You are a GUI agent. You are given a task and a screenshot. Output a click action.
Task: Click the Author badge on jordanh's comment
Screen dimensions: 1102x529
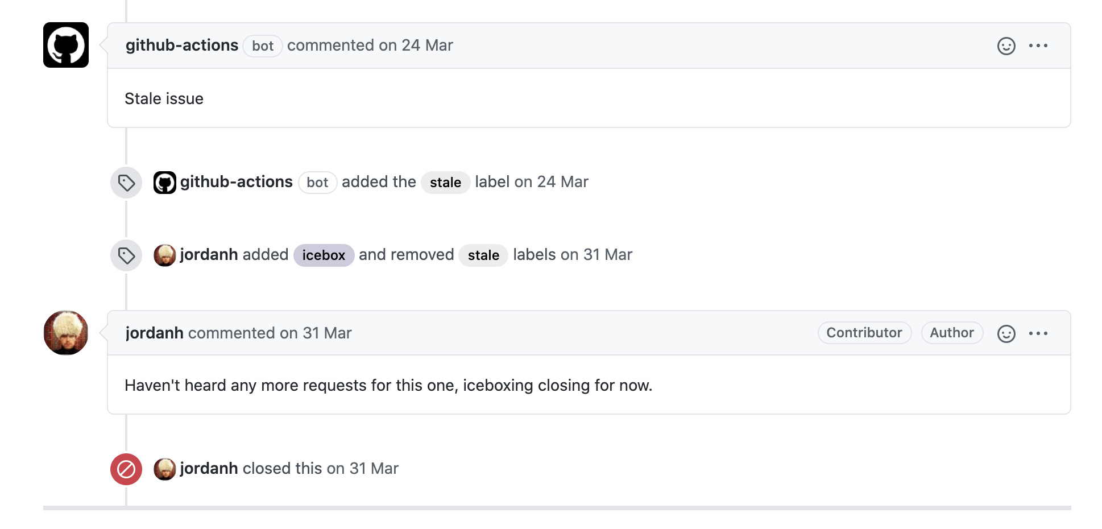pos(952,333)
